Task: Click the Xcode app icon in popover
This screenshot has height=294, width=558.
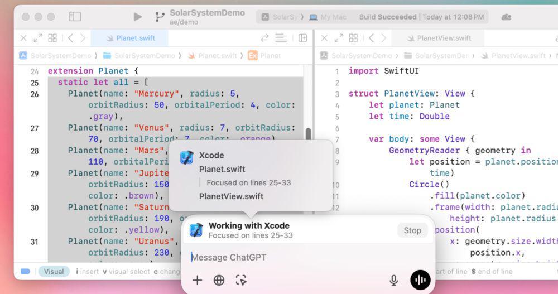Action: pyautogui.click(x=186, y=157)
